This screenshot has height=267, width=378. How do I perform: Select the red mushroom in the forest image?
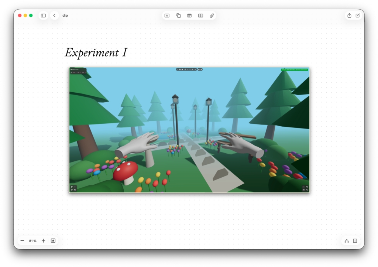126,171
